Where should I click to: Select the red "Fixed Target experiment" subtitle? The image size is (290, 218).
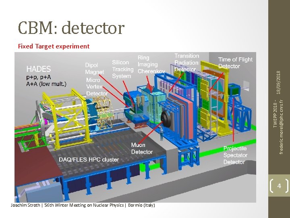54,46
